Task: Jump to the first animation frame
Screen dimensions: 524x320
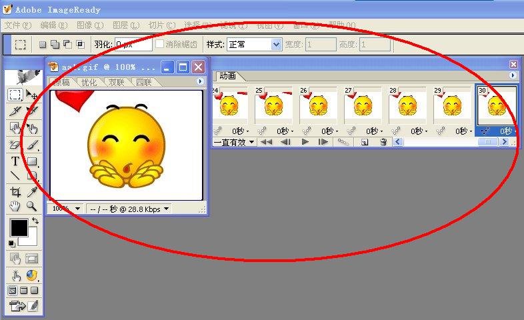Action: coord(267,142)
